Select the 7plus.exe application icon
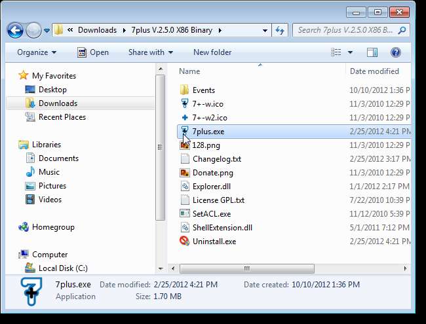The image size is (426, 324). [x=184, y=131]
